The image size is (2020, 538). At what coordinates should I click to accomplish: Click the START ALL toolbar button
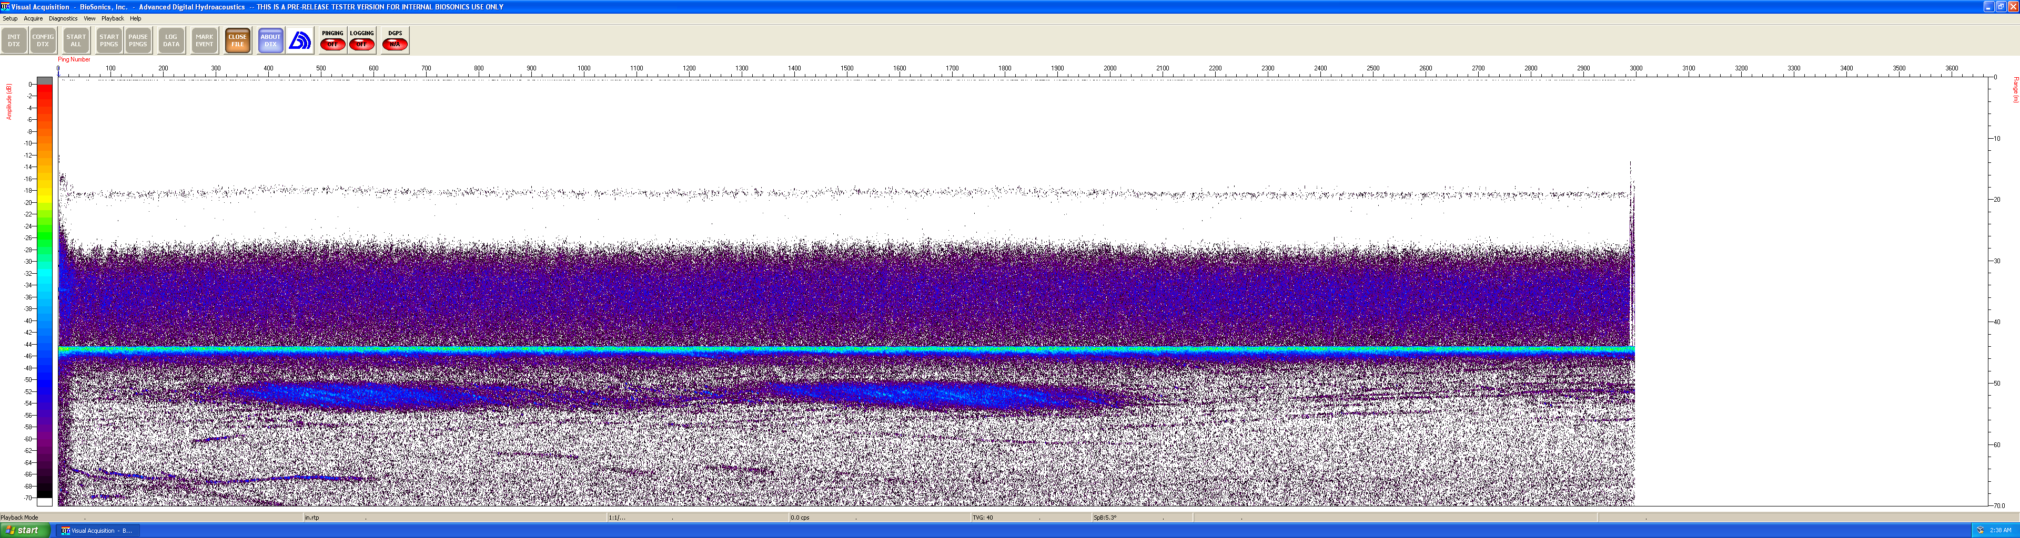[x=76, y=41]
